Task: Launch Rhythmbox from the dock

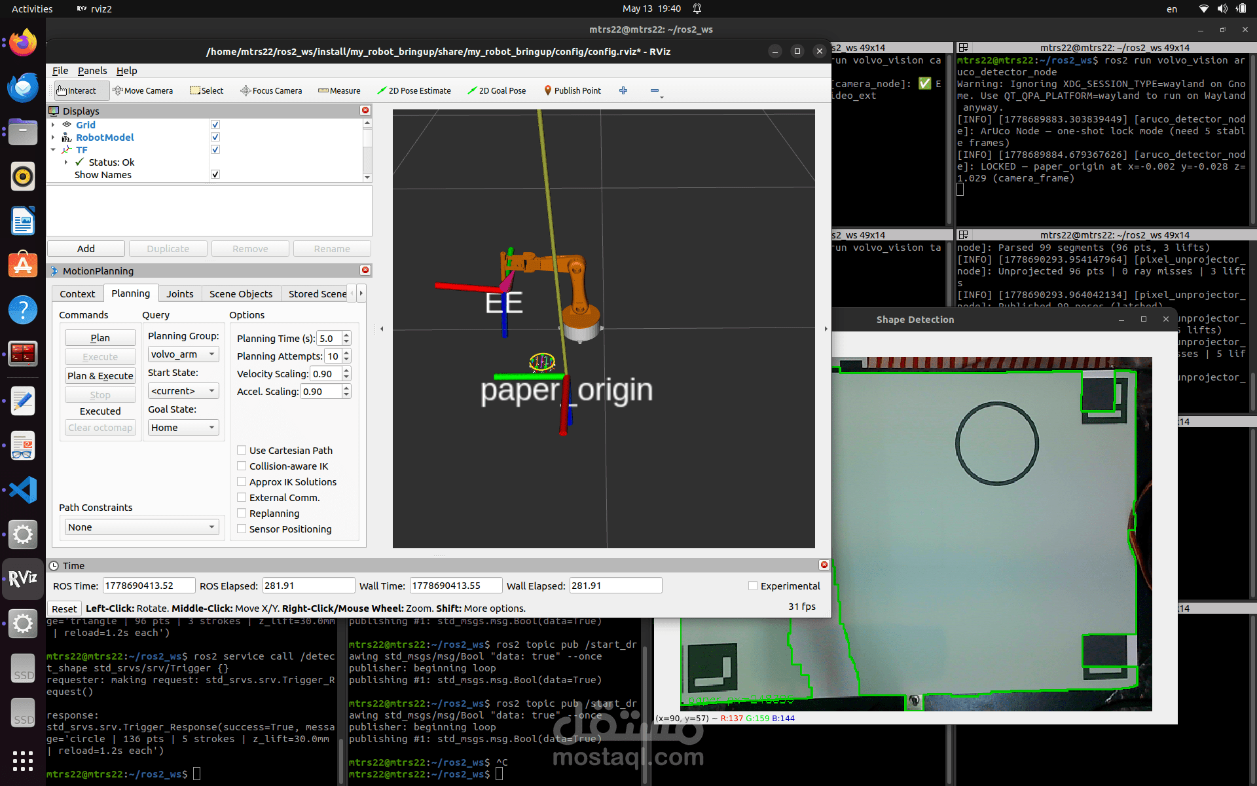Action: tap(23, 176)
